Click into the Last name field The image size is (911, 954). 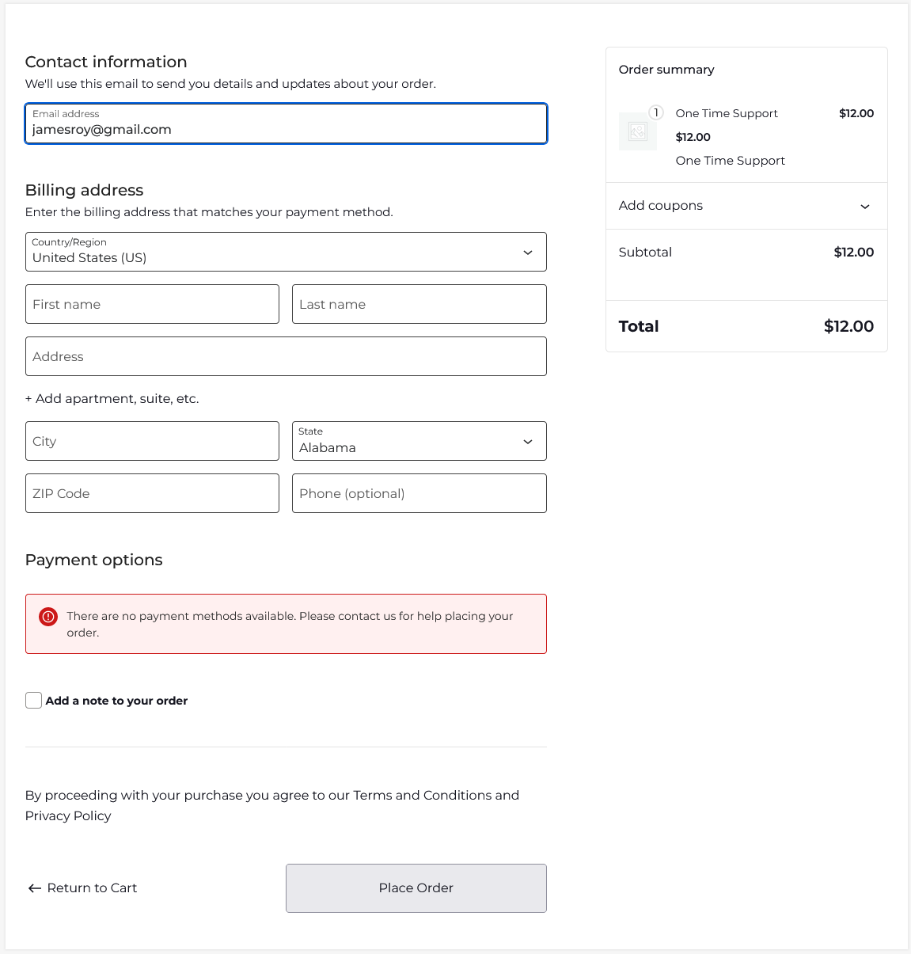point(419,304)
